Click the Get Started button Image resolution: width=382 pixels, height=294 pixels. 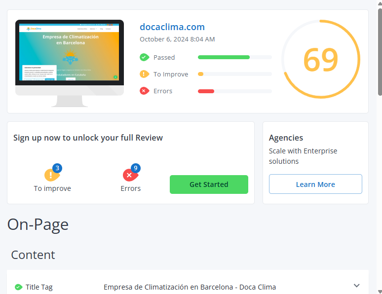(x=209, y=184)
